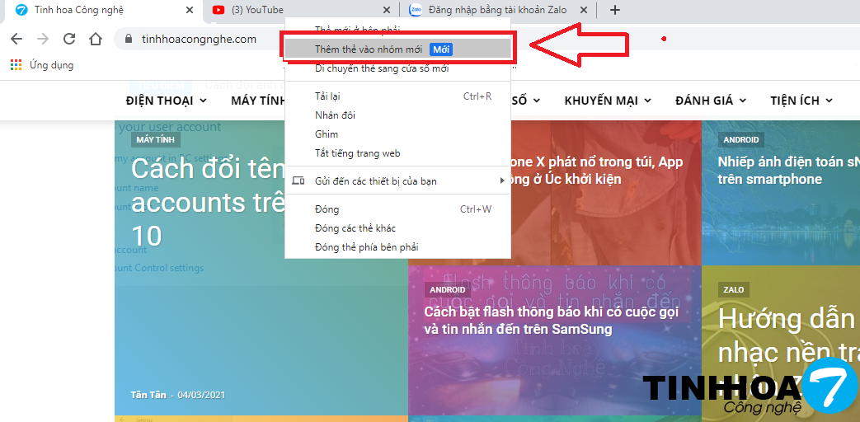Select 'Thêm thẻ vào nhóm mới' menu item
860x422 pixels.
click(368, 49)
